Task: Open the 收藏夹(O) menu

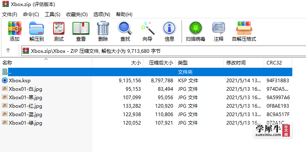Action: coord(76,15)
